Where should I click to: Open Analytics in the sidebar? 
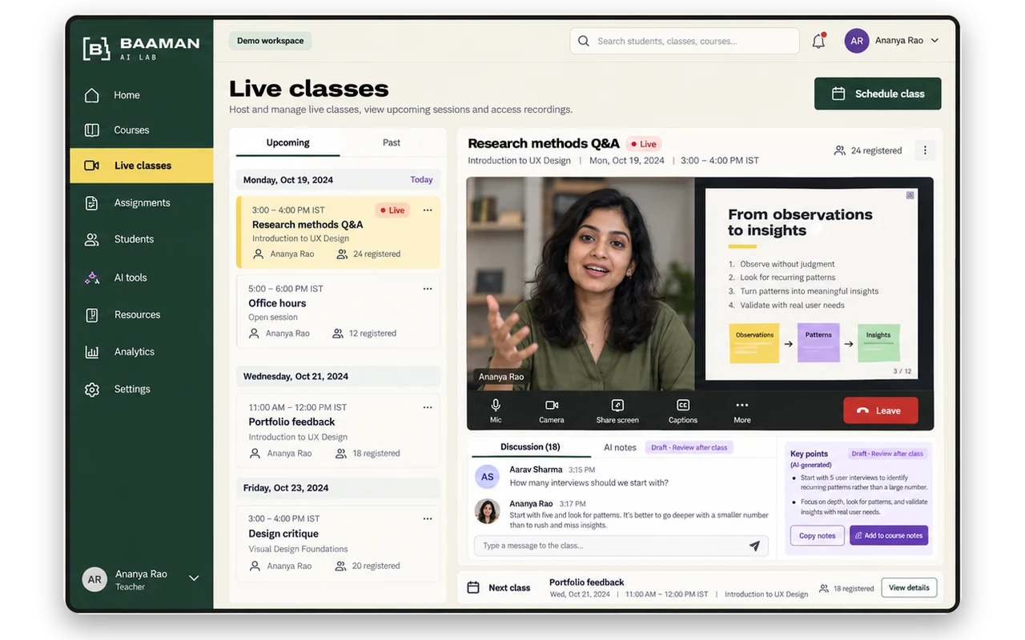(142, 351)
